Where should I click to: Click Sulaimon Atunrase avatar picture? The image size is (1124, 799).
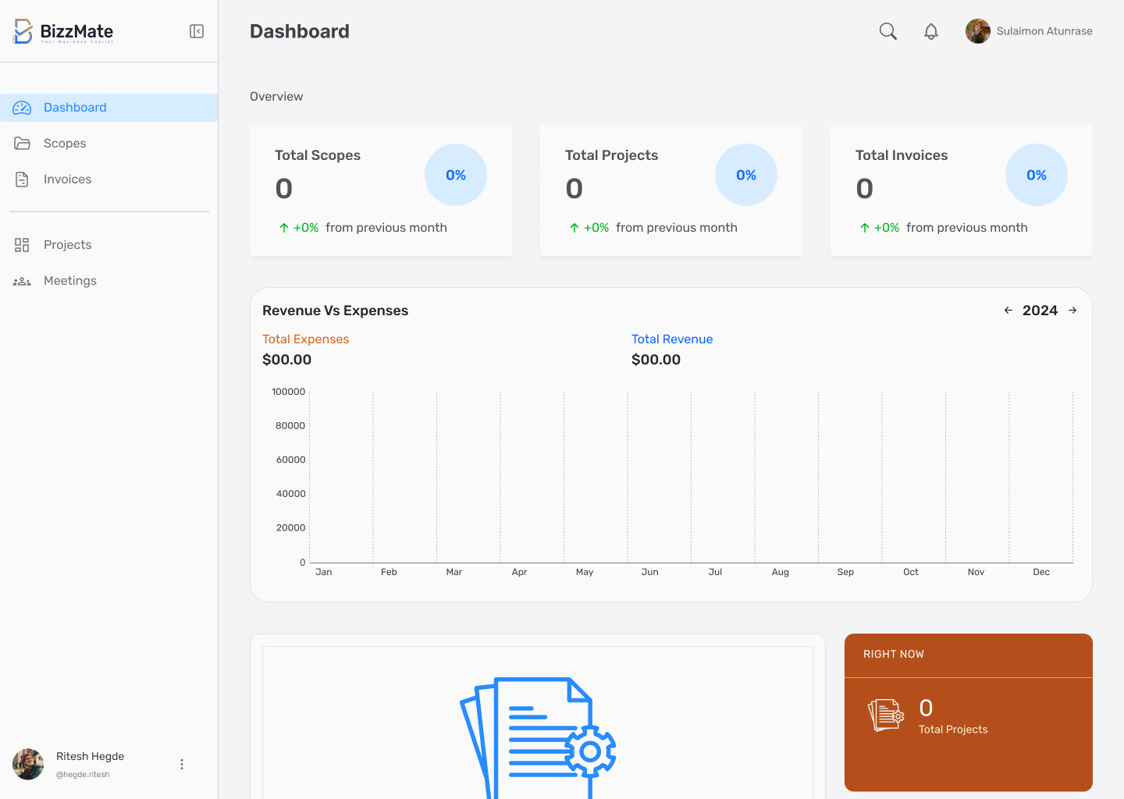tap(978, 31)
